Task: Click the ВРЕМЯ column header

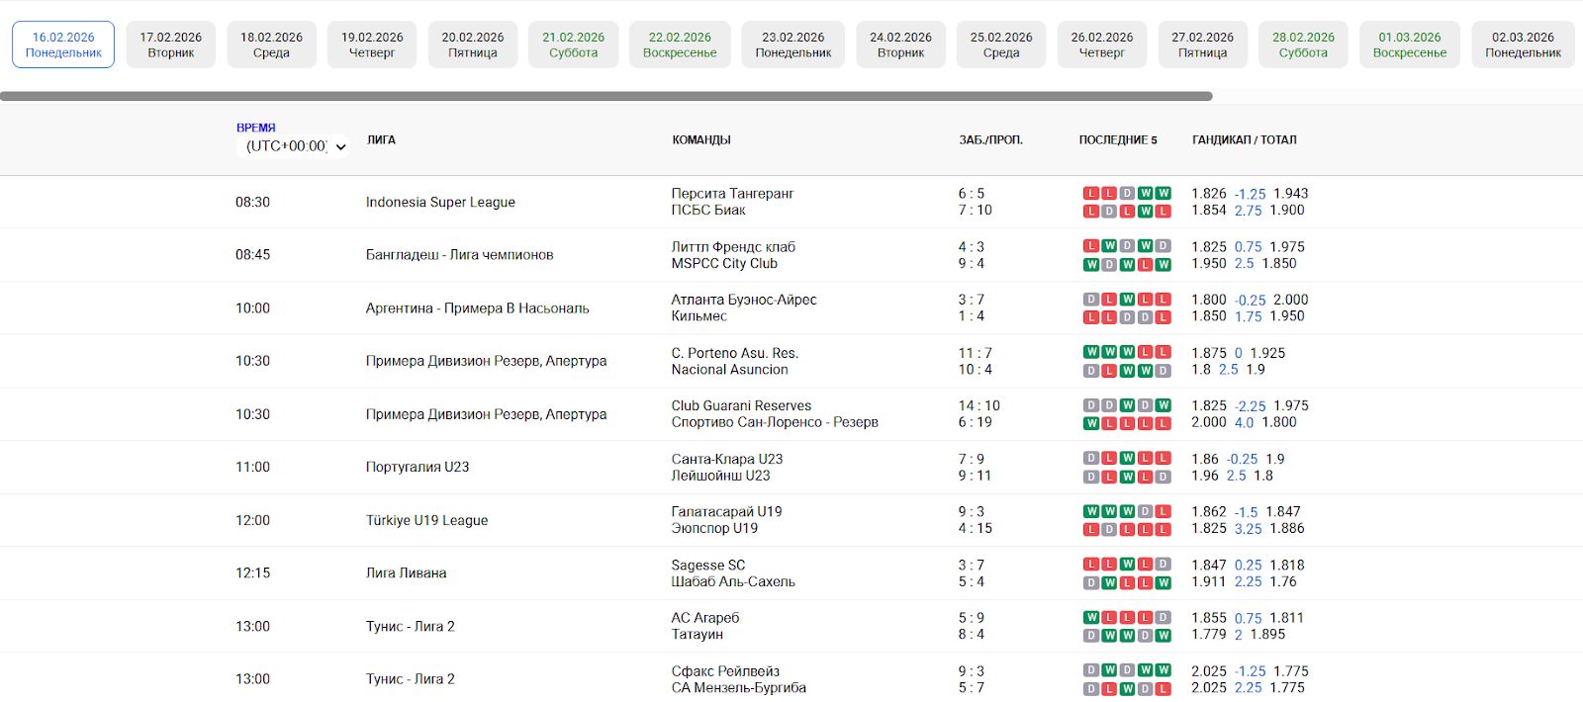Action: pyautogui.click(x=255, y=128)
